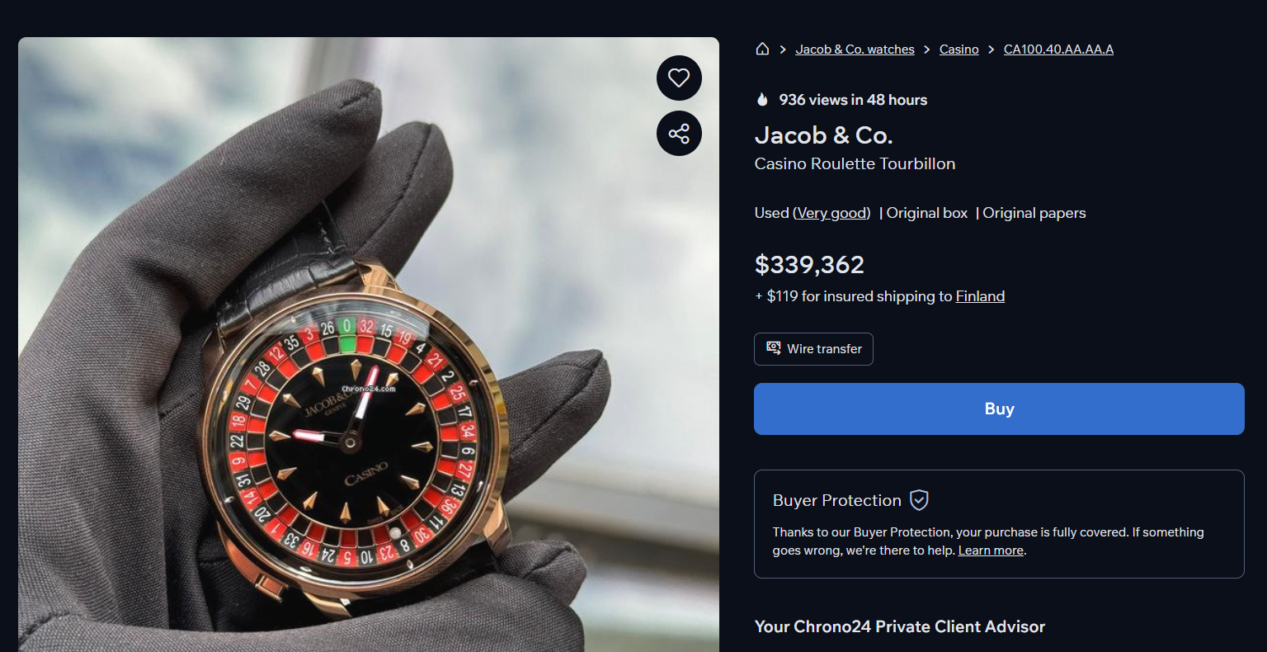Add watch to favorites with heart icon

click(x=679, y=78)
